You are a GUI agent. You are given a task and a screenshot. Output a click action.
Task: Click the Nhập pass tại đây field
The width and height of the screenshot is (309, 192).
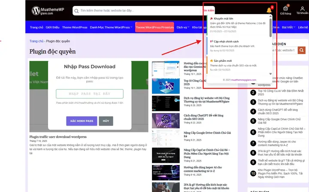(x=90, y=93)
